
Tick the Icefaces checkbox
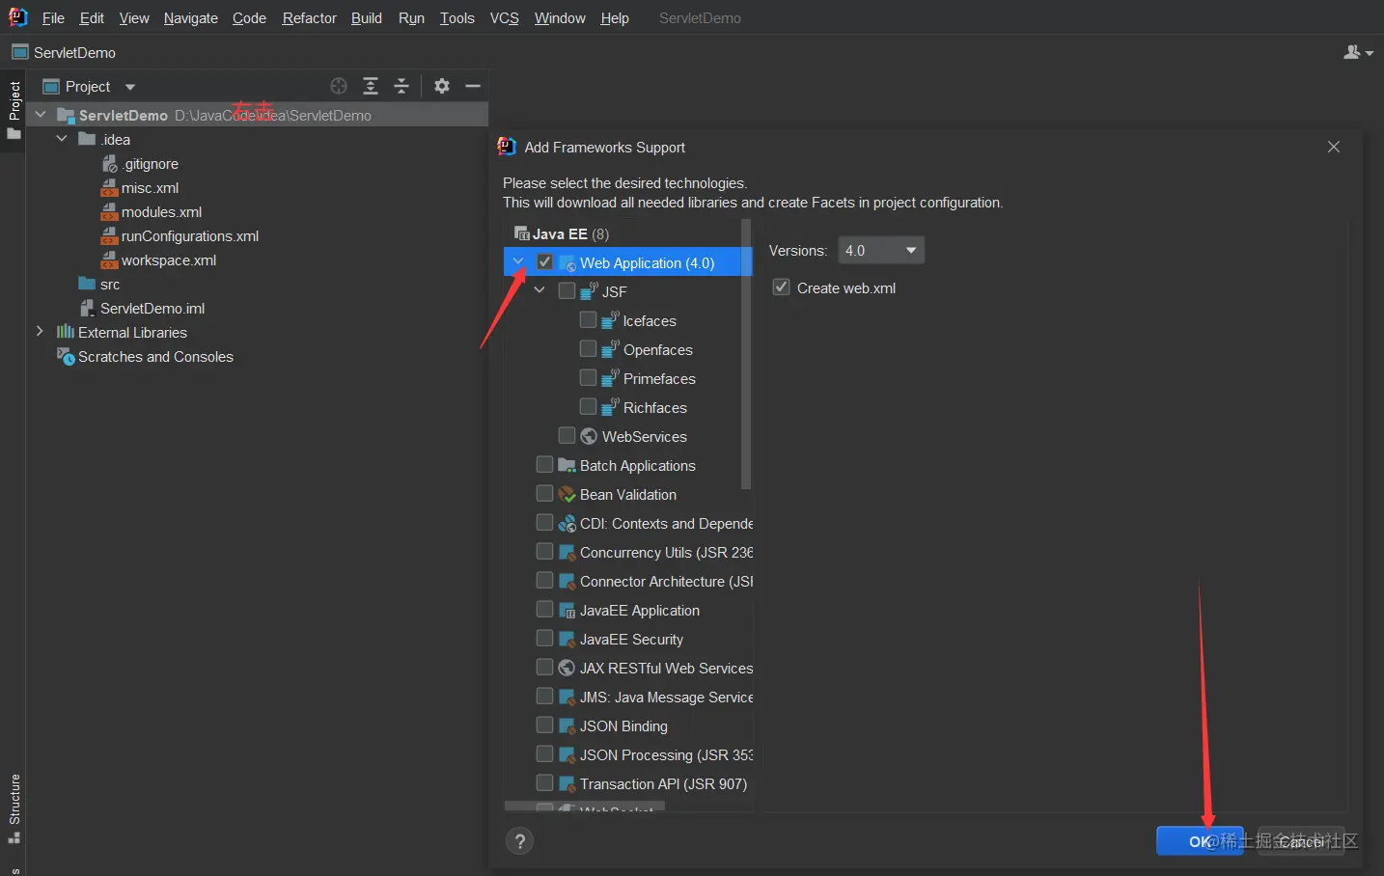[589, 319]
